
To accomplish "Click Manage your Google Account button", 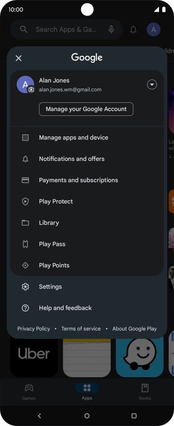I will click(x=86, y=109).
